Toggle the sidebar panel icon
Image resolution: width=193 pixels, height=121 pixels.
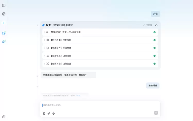click(4, 5)
